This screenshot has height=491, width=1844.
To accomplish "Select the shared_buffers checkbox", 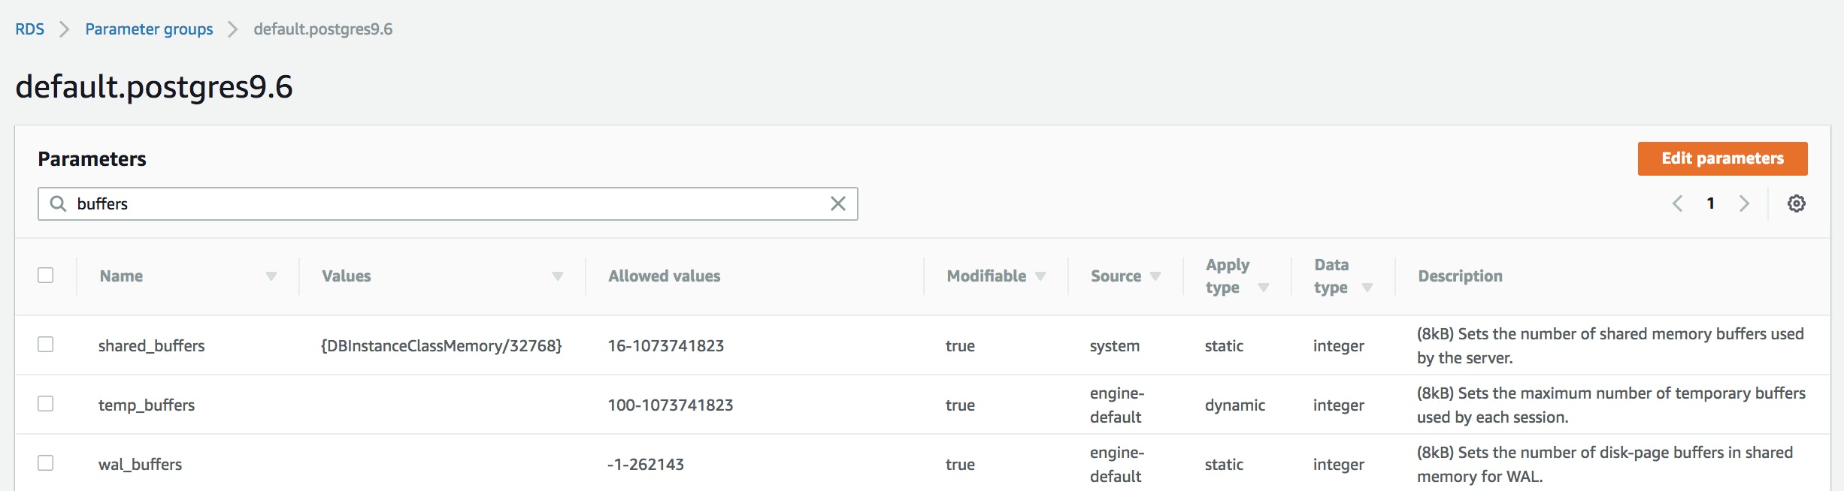I will [46, 345].
